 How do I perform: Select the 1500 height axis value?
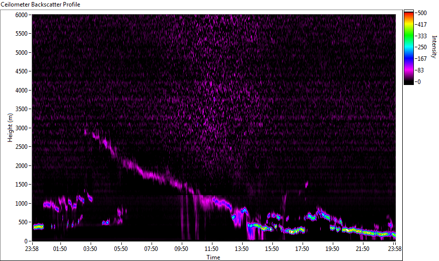(x=21, y=185)
